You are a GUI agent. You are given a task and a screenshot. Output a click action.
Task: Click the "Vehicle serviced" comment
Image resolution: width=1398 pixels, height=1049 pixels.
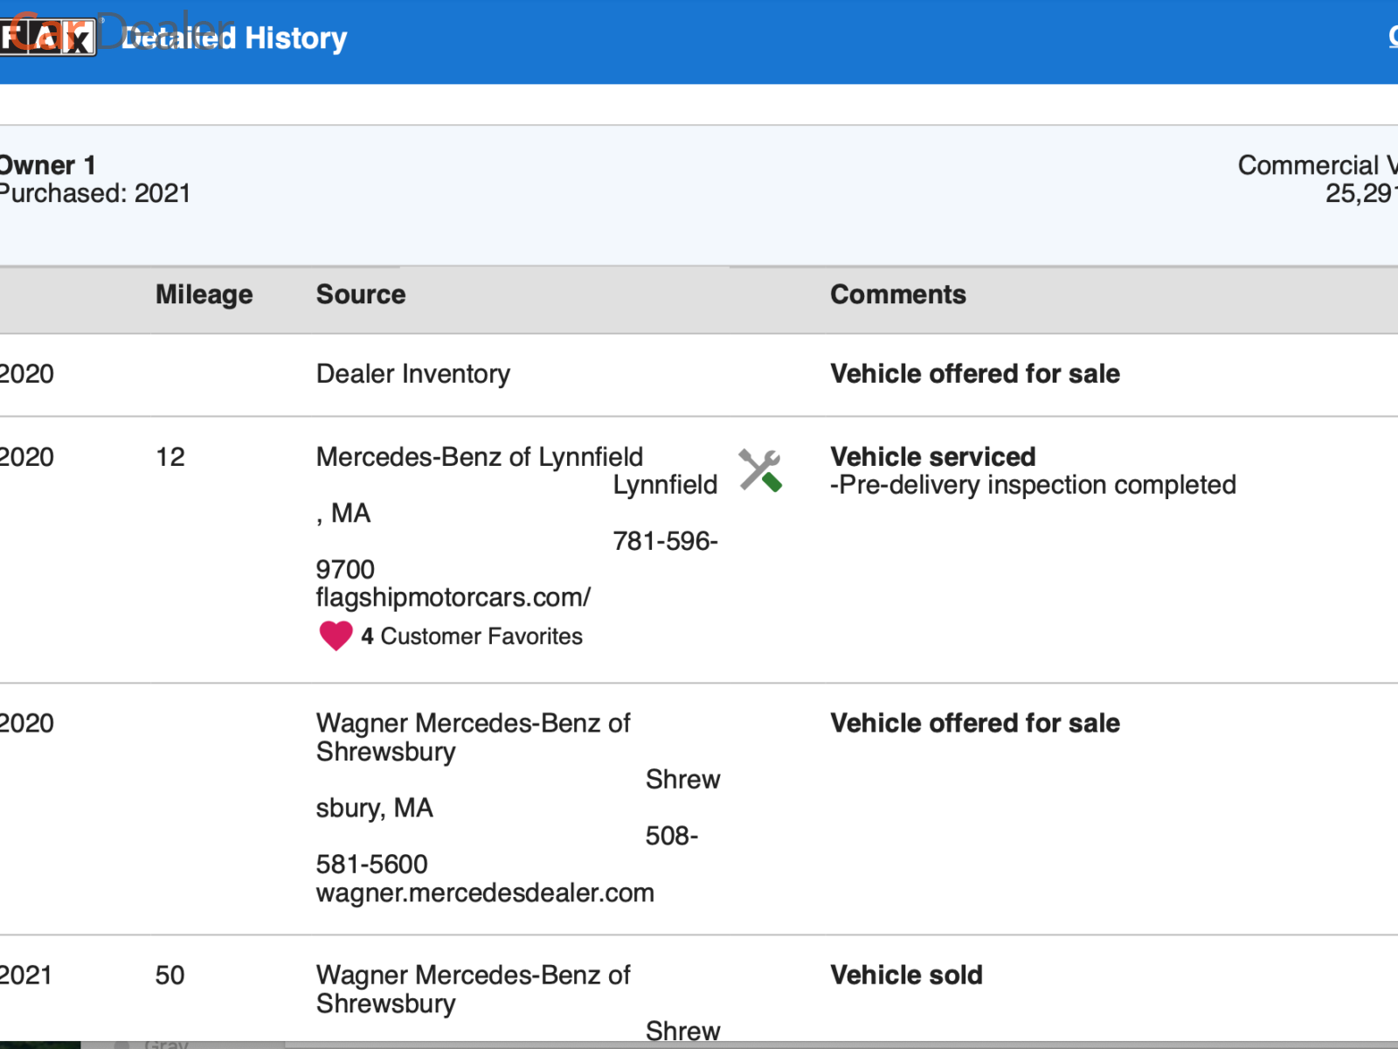point(933,457)
